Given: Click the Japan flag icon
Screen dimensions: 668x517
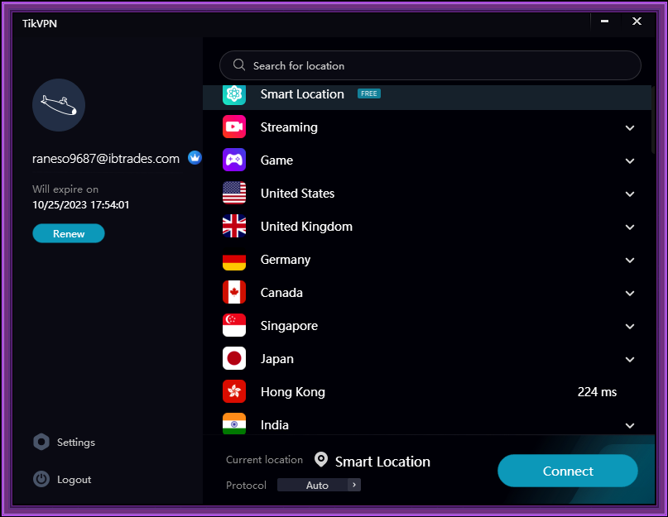Looking at the screenshot, I should click(x=234, y=358).
